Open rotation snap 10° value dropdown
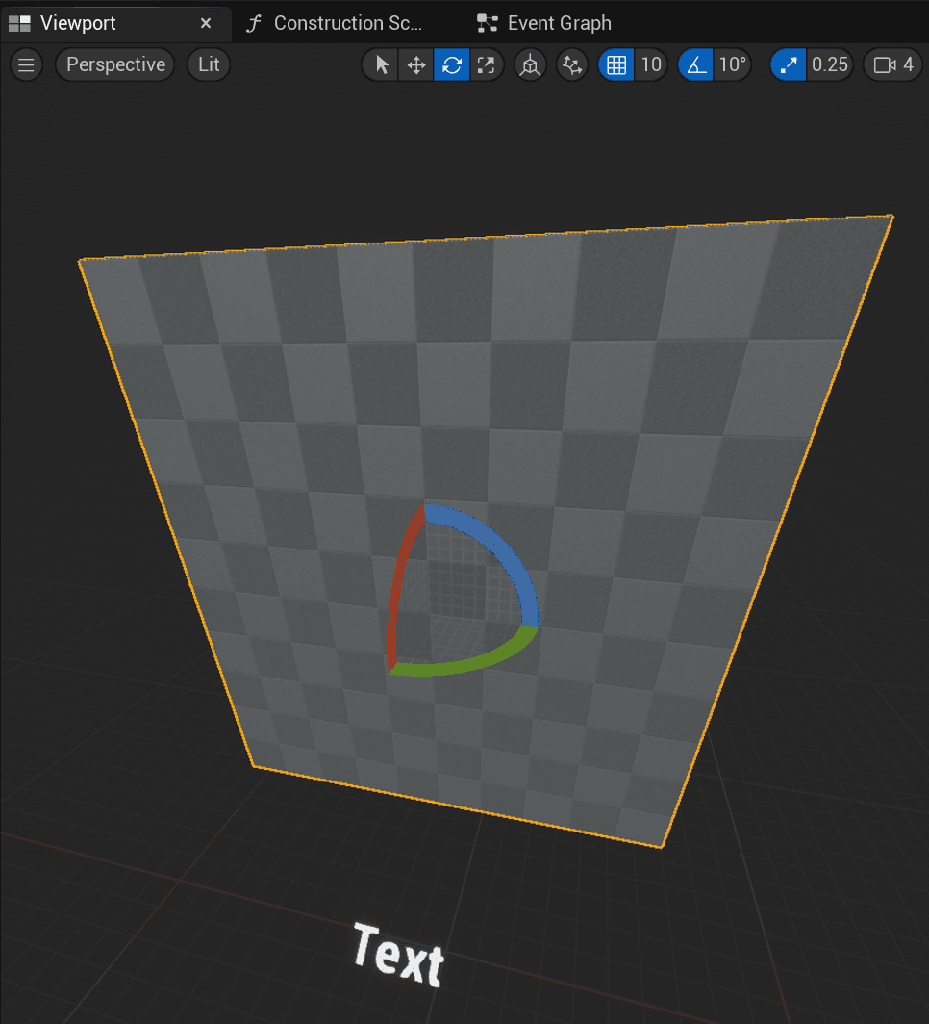Viewport: 929px width, 1024px height. [x=732, y=65]
